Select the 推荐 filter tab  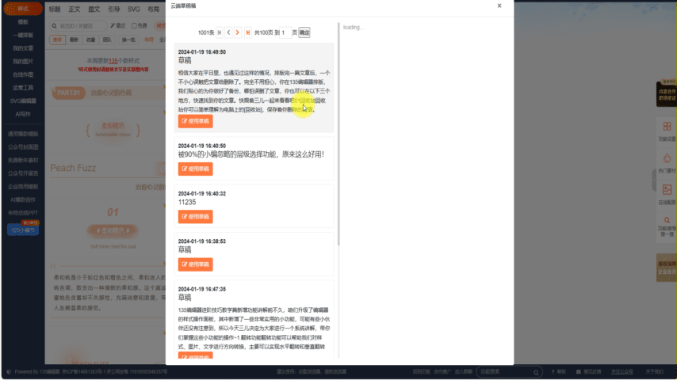[x=57, y=40]
